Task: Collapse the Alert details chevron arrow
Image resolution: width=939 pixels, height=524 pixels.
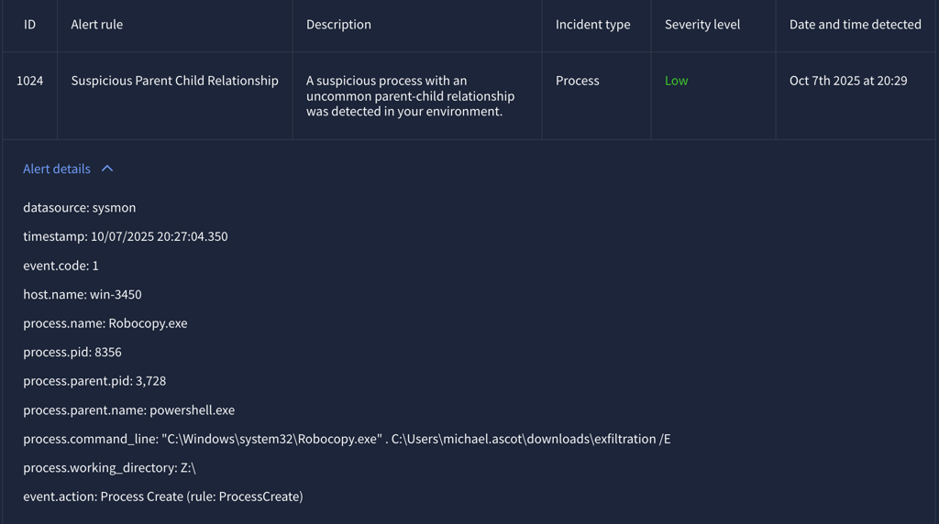Action: (107, 169)
